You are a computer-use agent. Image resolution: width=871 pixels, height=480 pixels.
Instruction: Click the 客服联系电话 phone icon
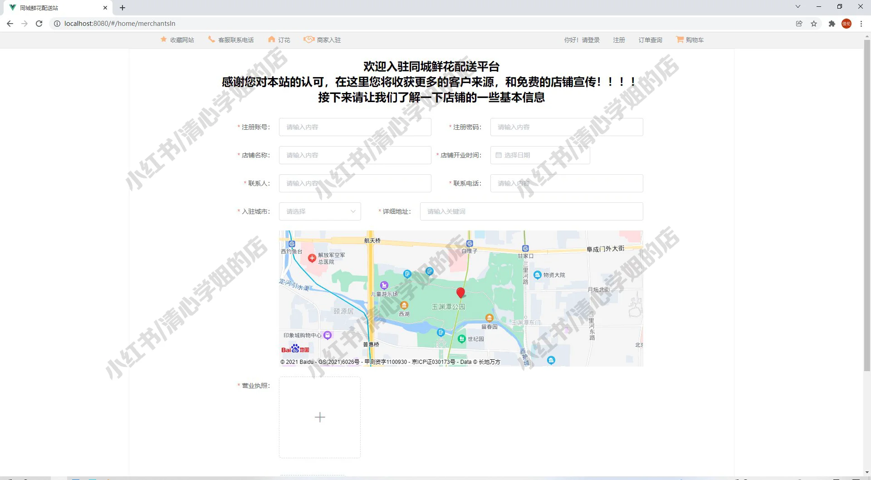[211, 40]
